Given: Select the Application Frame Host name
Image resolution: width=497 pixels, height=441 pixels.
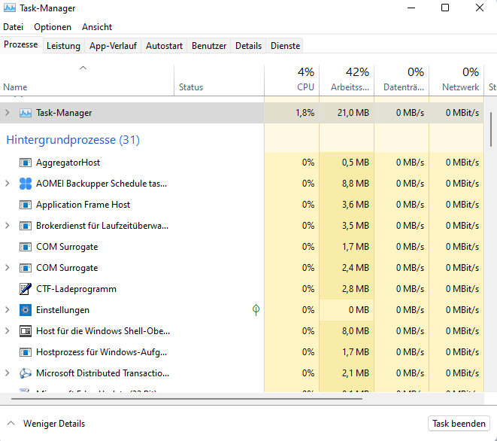Looking at the screenshot, I should pyautogui.click(x=83, y=205).
